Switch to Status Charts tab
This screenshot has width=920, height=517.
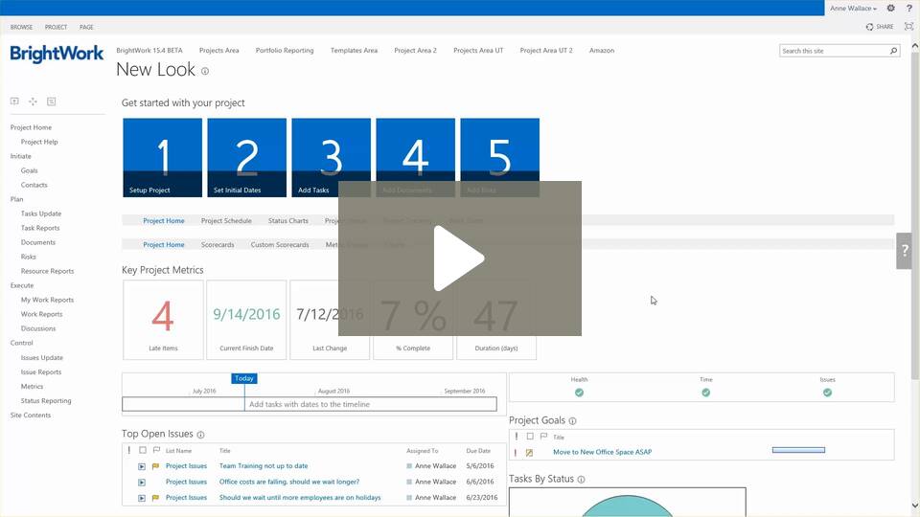point(288,221)
